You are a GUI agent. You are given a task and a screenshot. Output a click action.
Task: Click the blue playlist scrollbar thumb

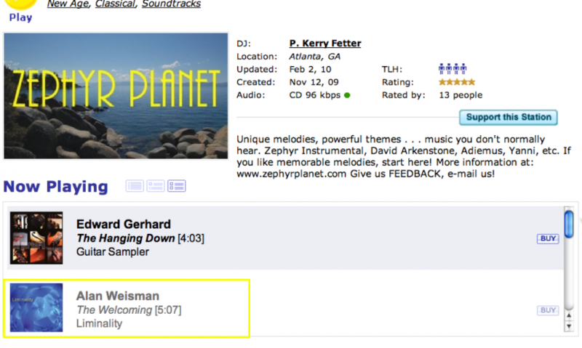point(569,225)
